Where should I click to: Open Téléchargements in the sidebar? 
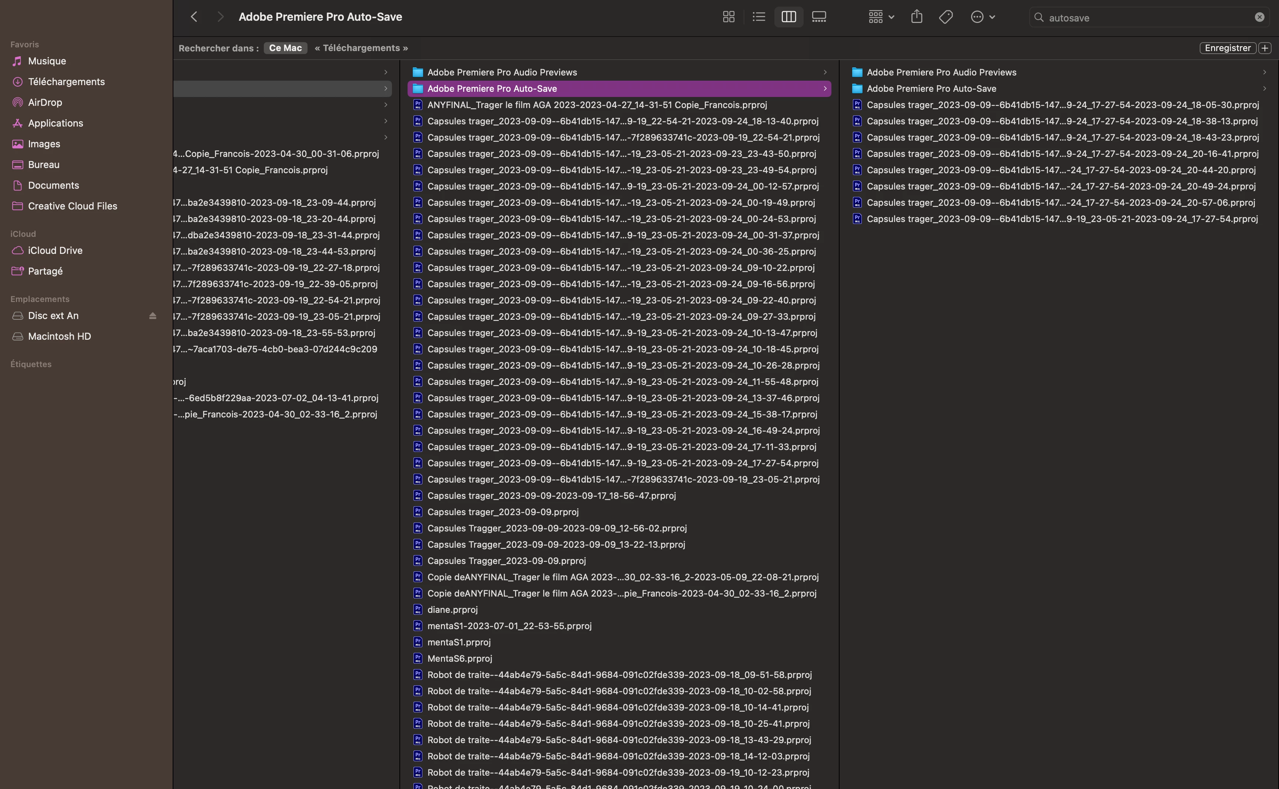click(66, 82)
